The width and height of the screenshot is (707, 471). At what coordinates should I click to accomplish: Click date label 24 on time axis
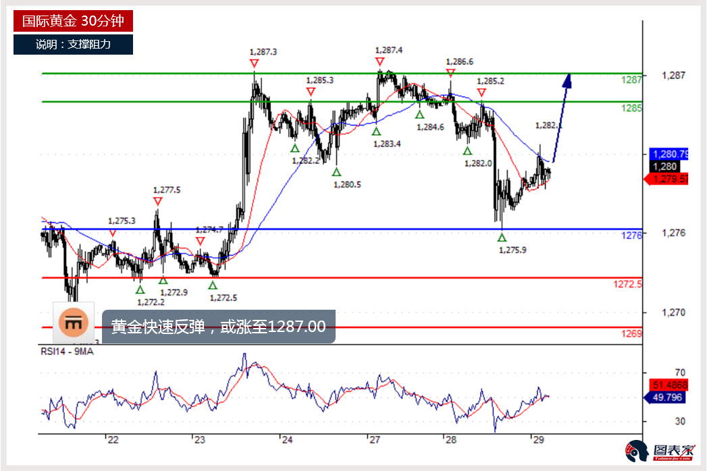point(287,440)
